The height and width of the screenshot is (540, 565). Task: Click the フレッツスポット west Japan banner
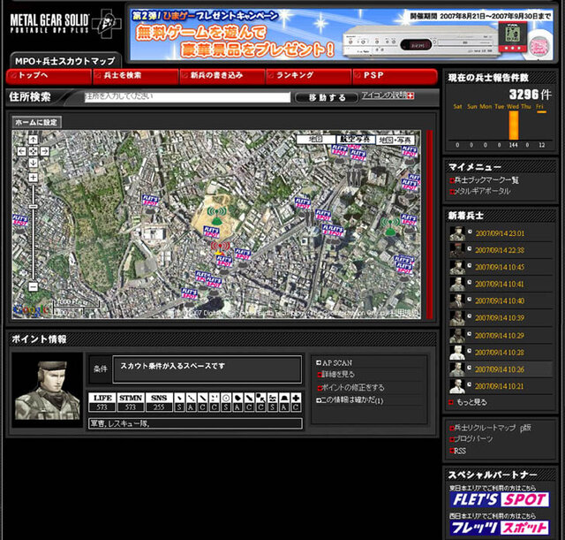(x=500, y=528)
